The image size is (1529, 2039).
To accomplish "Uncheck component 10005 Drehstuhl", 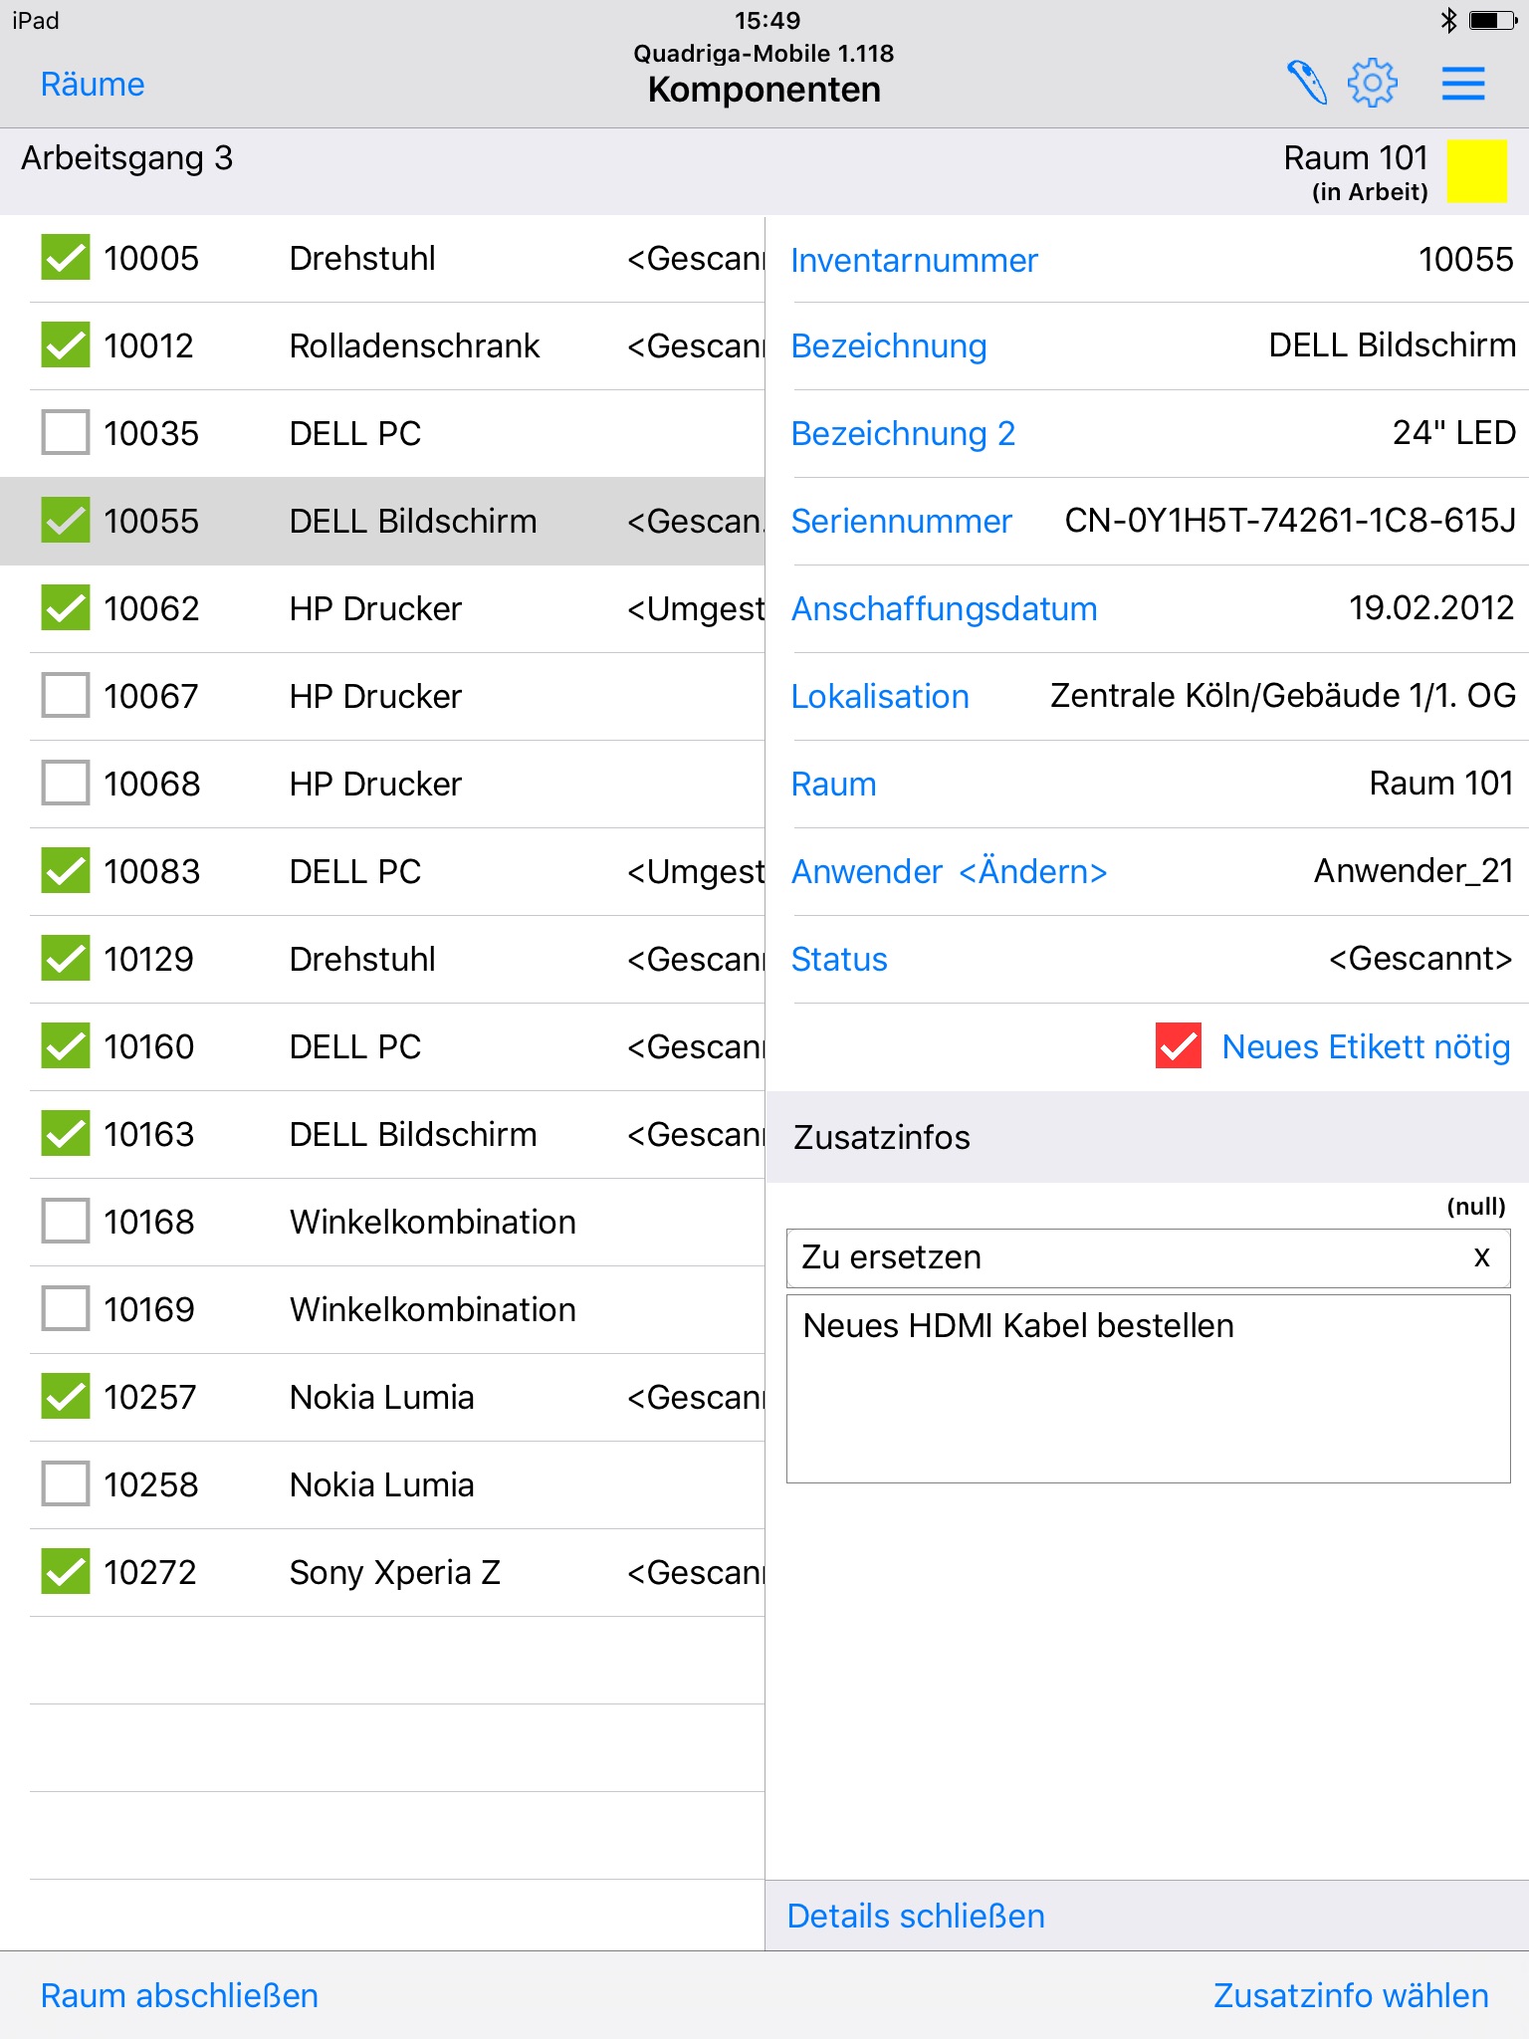I will (x=66, y=258).
